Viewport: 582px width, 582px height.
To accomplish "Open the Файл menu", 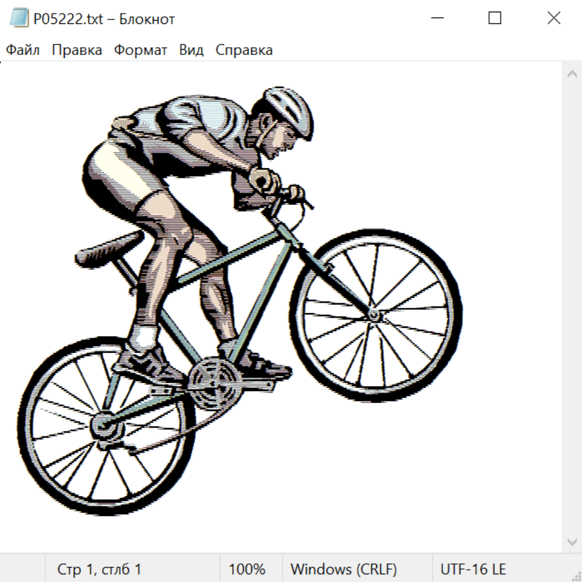I will click(x=23, y=50).
